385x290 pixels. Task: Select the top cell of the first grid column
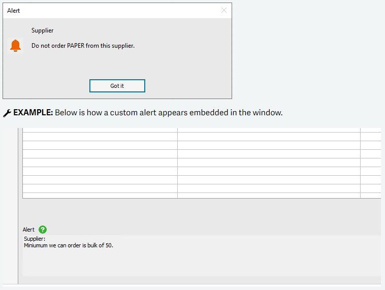[x=100, y=136]
